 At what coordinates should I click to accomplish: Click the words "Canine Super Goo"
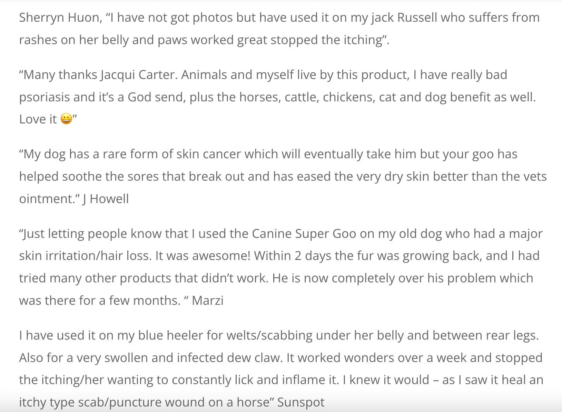click(304, 234)
